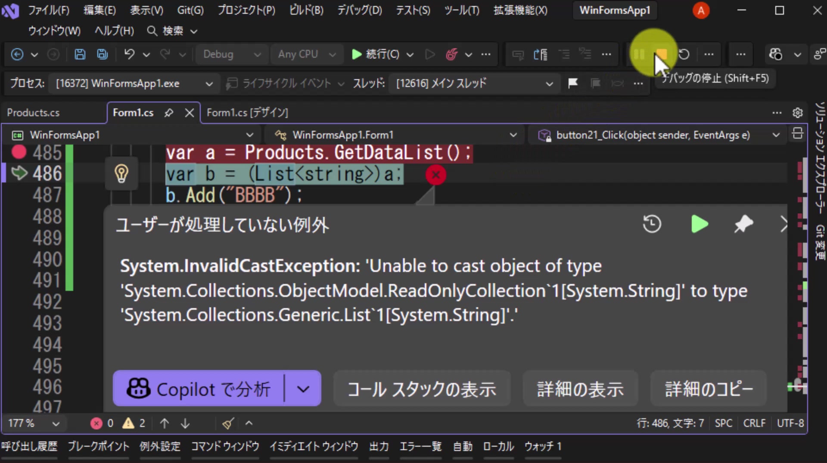
Task: Go to next issue with down arrow
Action: click(x=185, y=423)
